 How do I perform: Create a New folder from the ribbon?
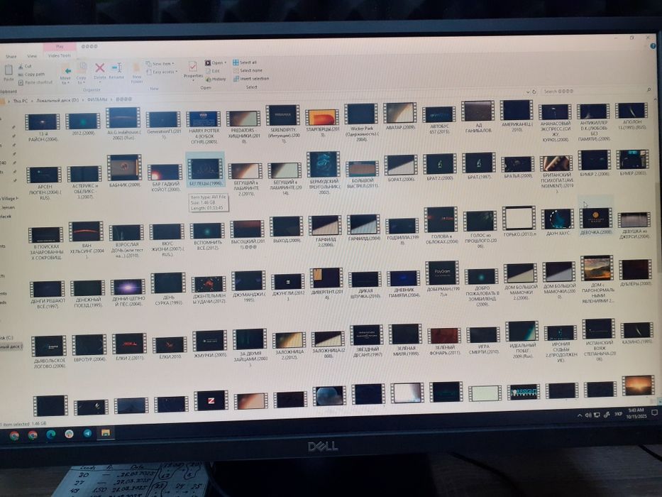pyautogui.click(x=136, y=73)
